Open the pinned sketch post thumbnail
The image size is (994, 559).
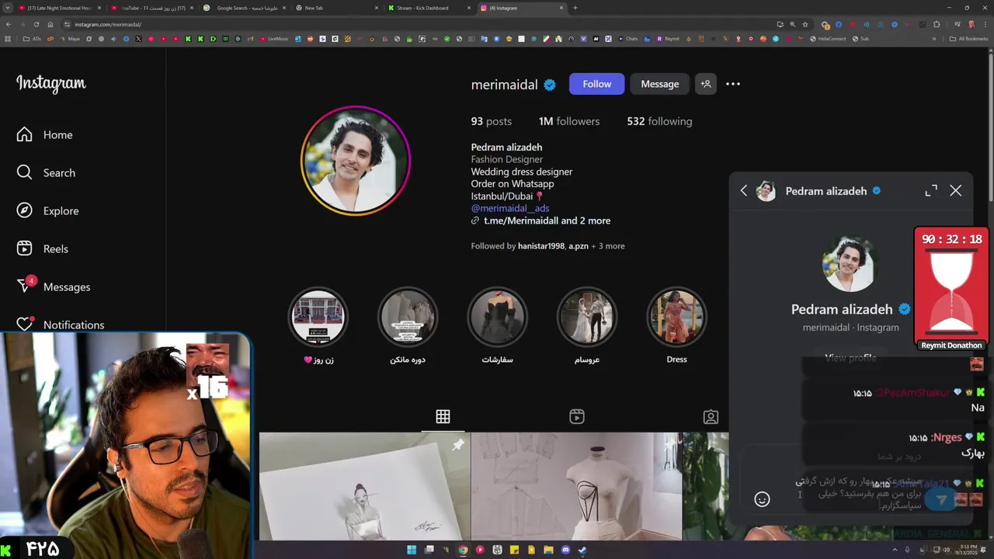364,487
